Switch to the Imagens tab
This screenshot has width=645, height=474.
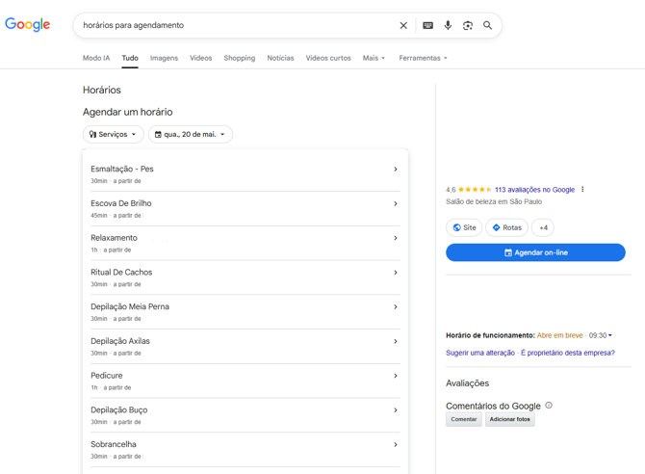point(164,58)
